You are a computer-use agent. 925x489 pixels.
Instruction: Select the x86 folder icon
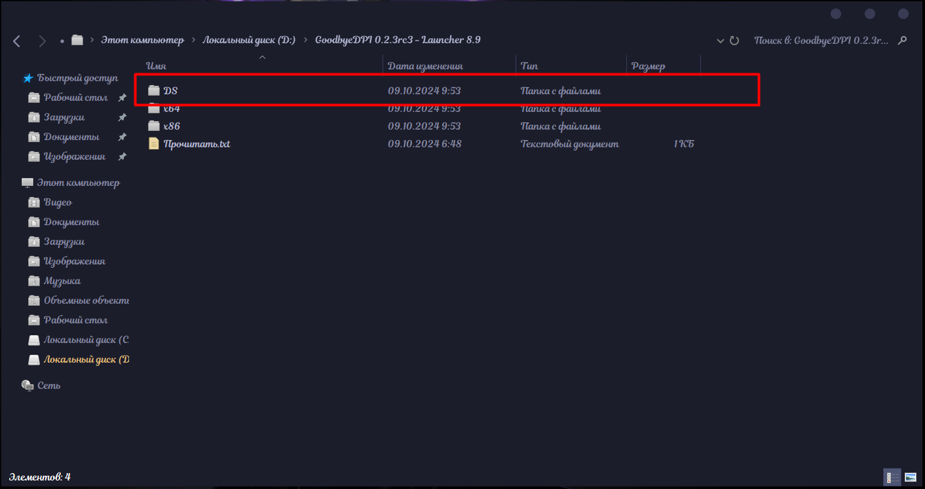(154, 126)
